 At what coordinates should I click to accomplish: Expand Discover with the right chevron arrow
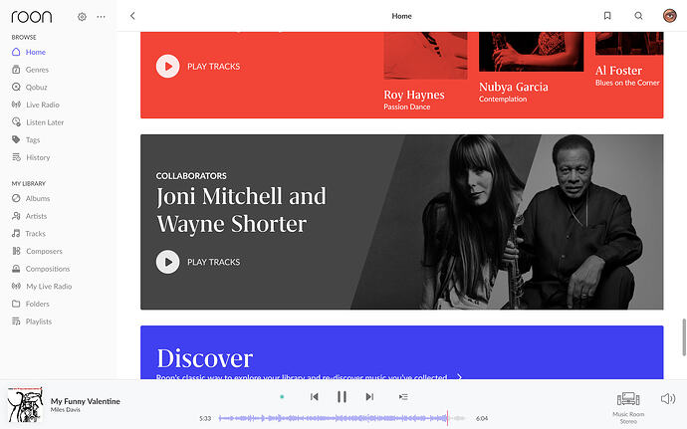459,376
